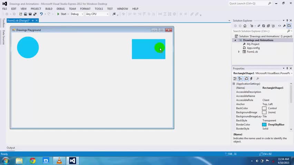
Task: Click Solution Explorer Pending Changes Filter icon
Action: point(252,26)
